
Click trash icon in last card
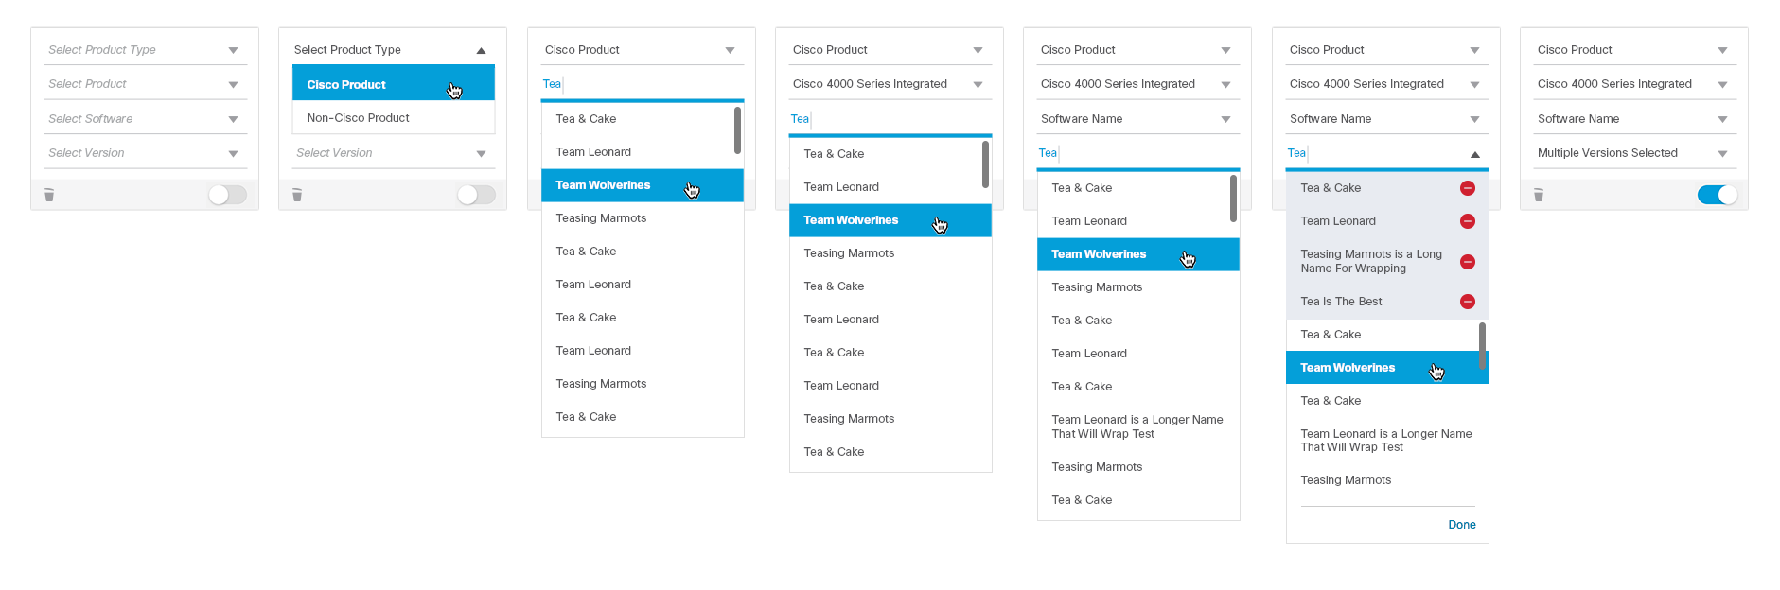[x=1538, y=195]
